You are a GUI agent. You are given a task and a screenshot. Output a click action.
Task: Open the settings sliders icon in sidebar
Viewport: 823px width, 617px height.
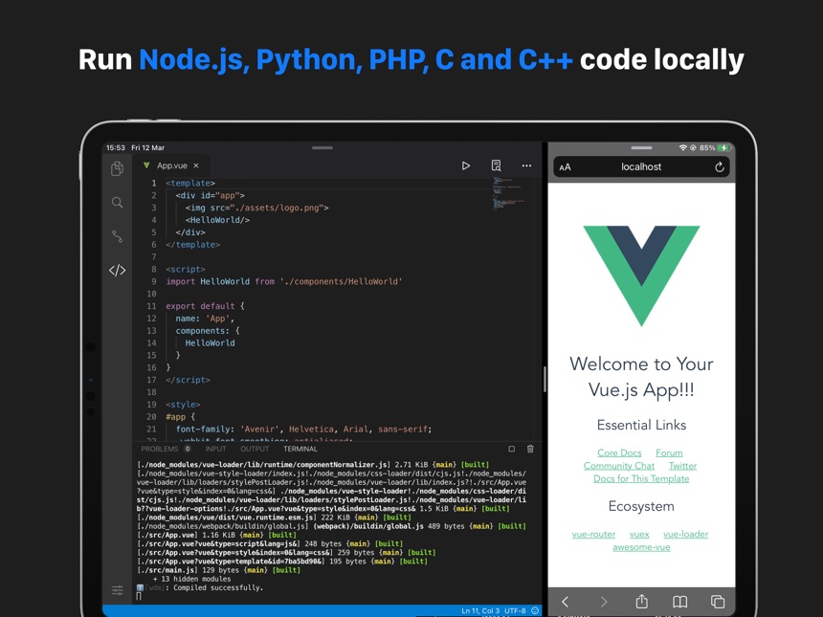[118, 590]
